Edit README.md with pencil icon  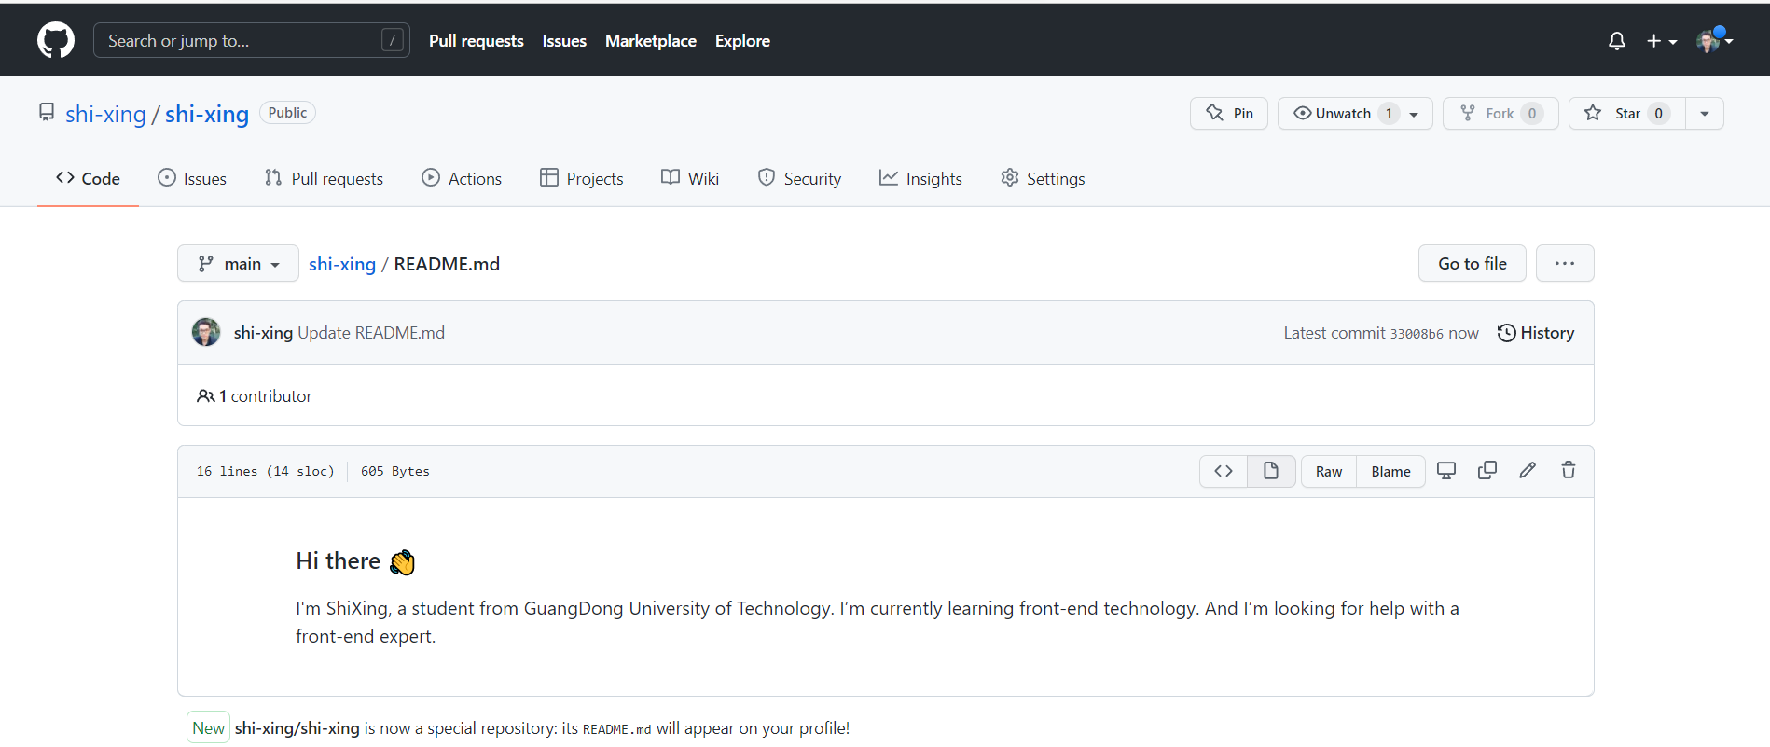1528,471
